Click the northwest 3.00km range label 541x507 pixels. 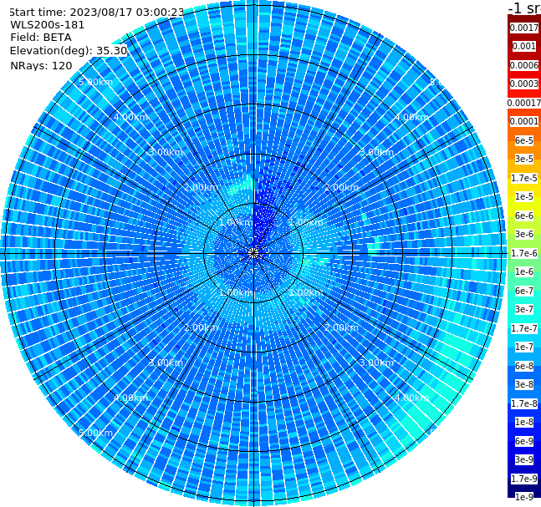[166, 152]
